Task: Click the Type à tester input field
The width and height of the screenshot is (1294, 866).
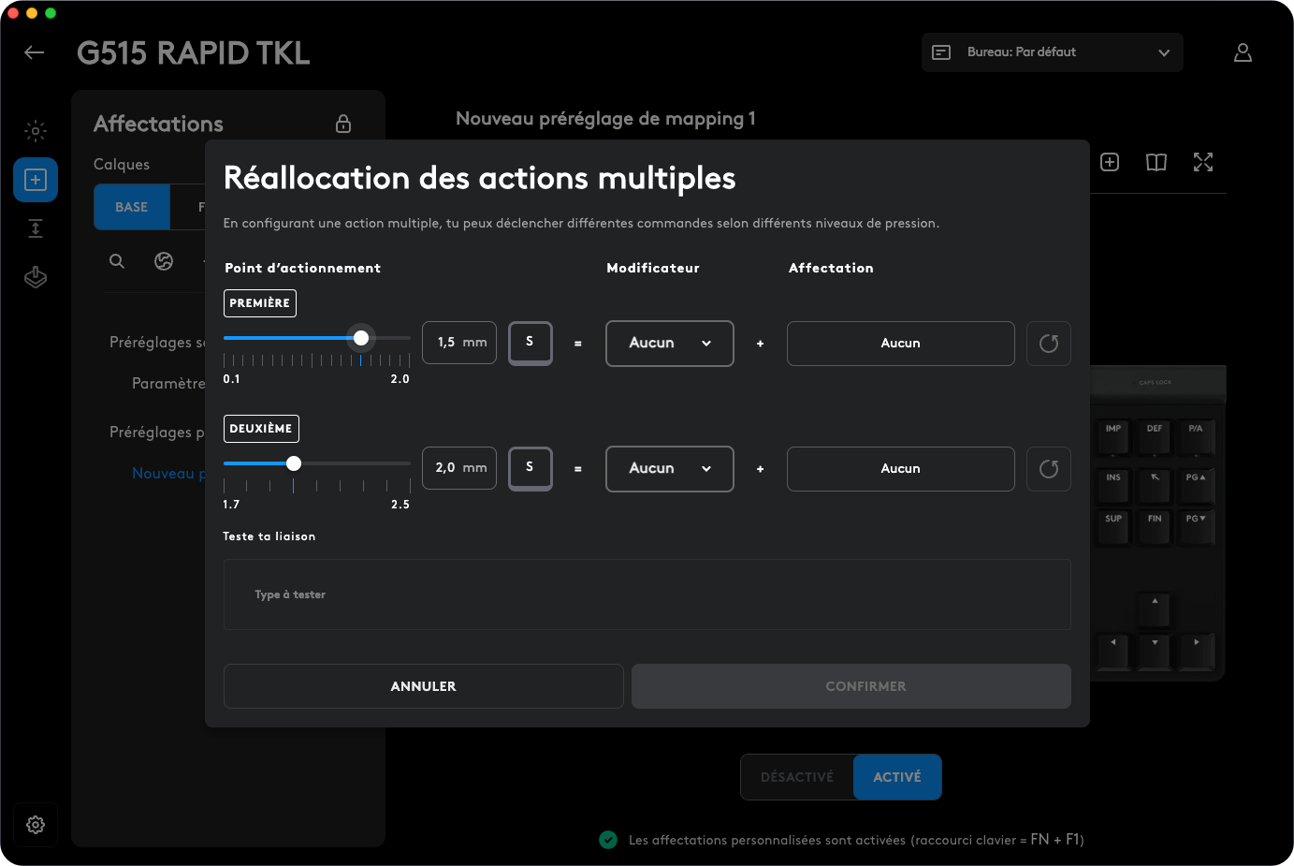Action: coord(647,594)
